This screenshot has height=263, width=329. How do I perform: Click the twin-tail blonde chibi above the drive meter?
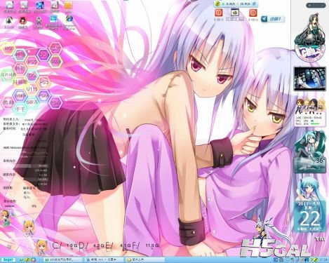[29, 228]
